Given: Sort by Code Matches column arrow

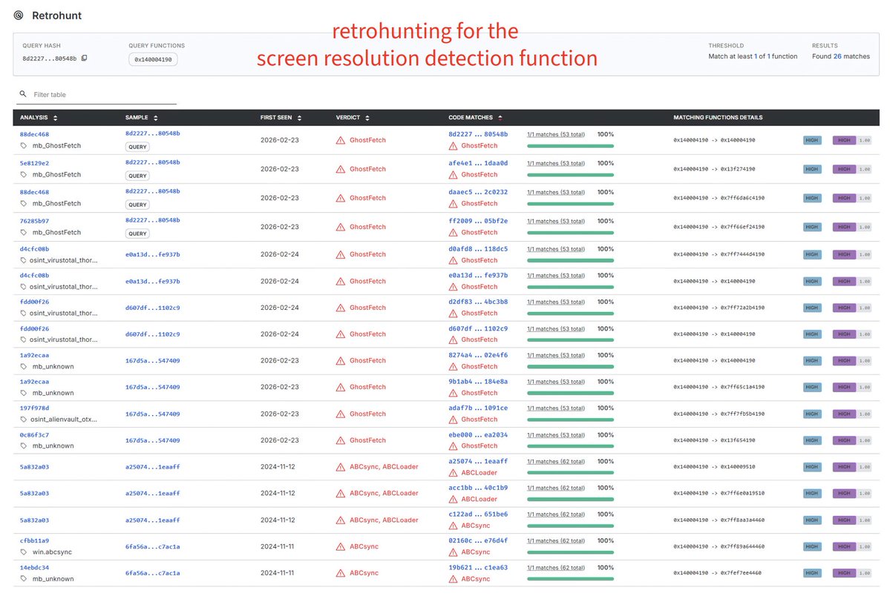Looking at the screenshot, I should pos(500,118).
